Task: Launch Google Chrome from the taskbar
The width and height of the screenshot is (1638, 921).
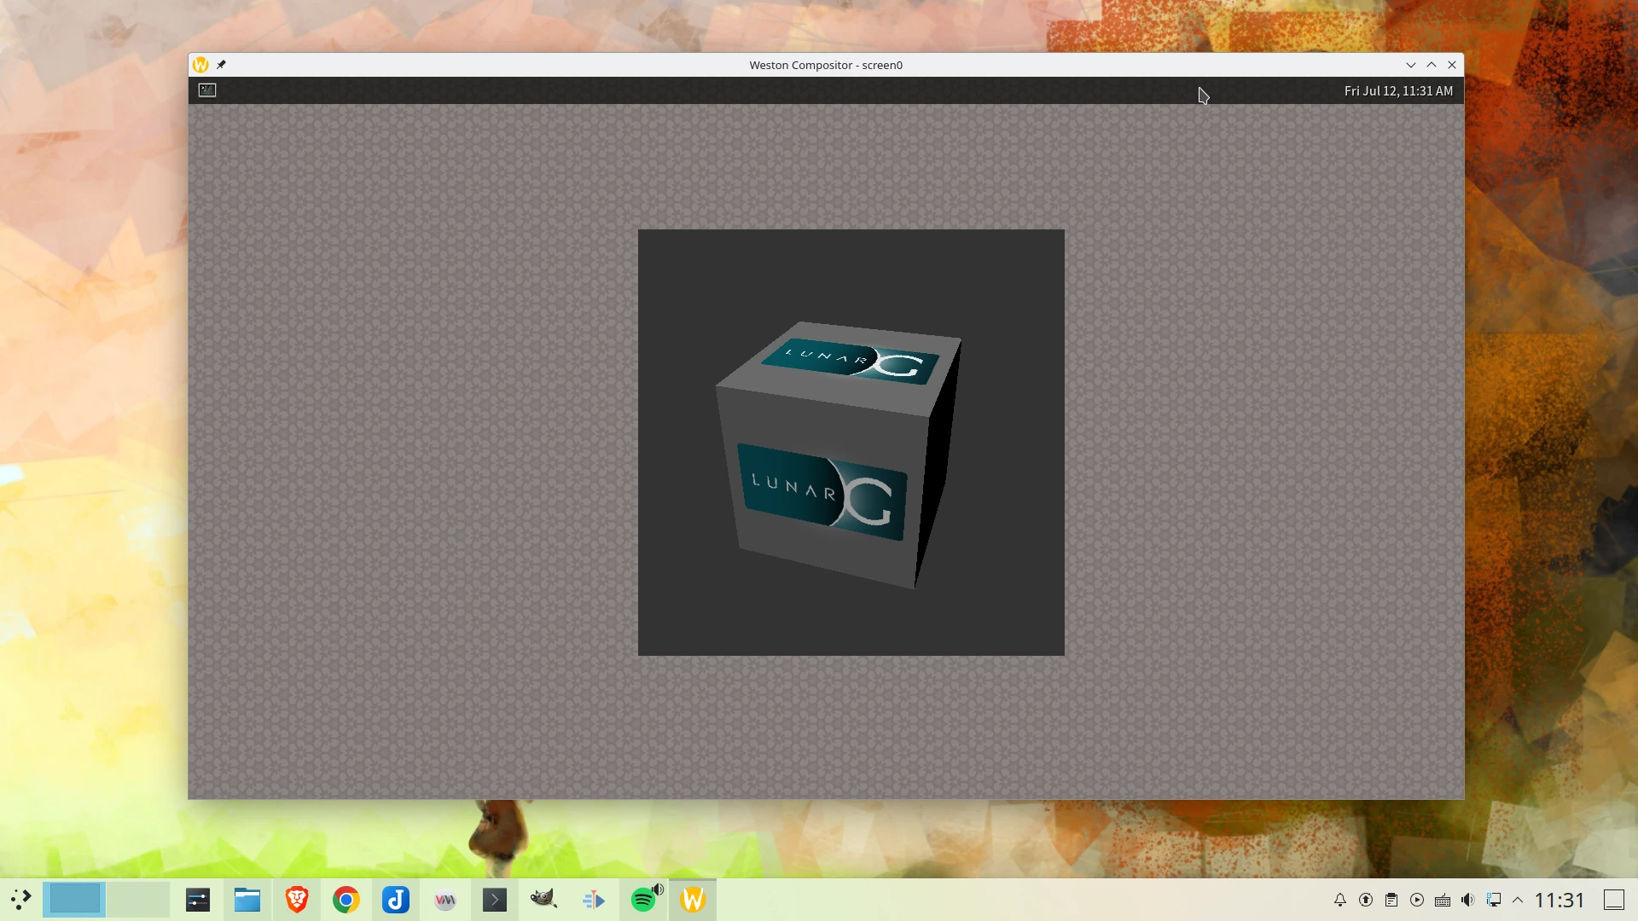Action: (346, 900)
